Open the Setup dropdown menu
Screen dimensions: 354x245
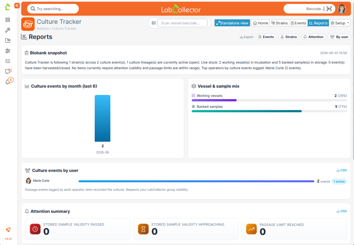click(x=340, y=23)
